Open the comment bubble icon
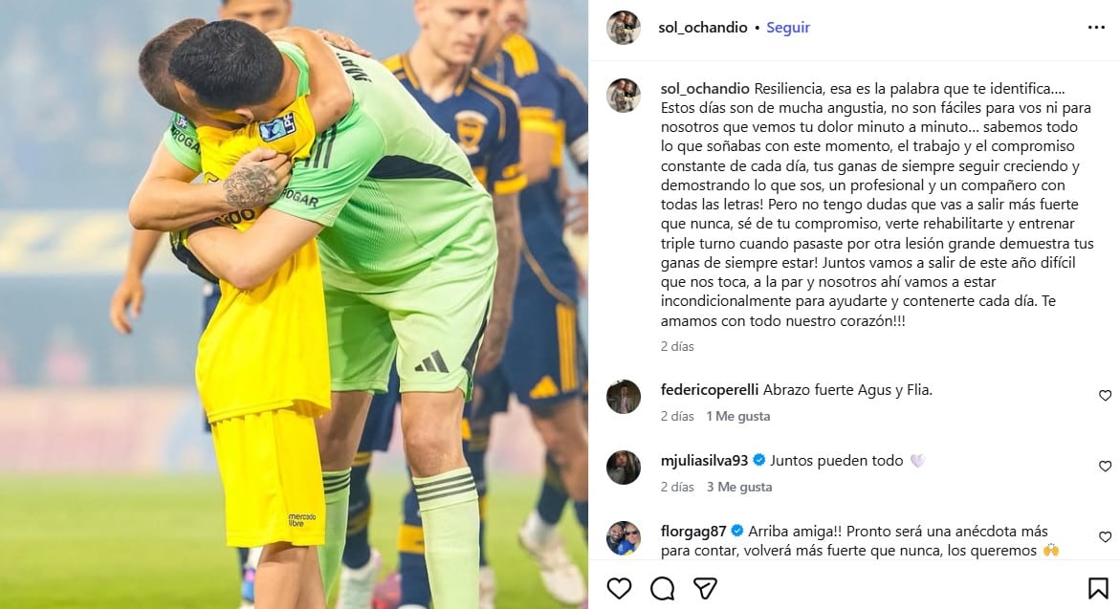 [662, 588]
